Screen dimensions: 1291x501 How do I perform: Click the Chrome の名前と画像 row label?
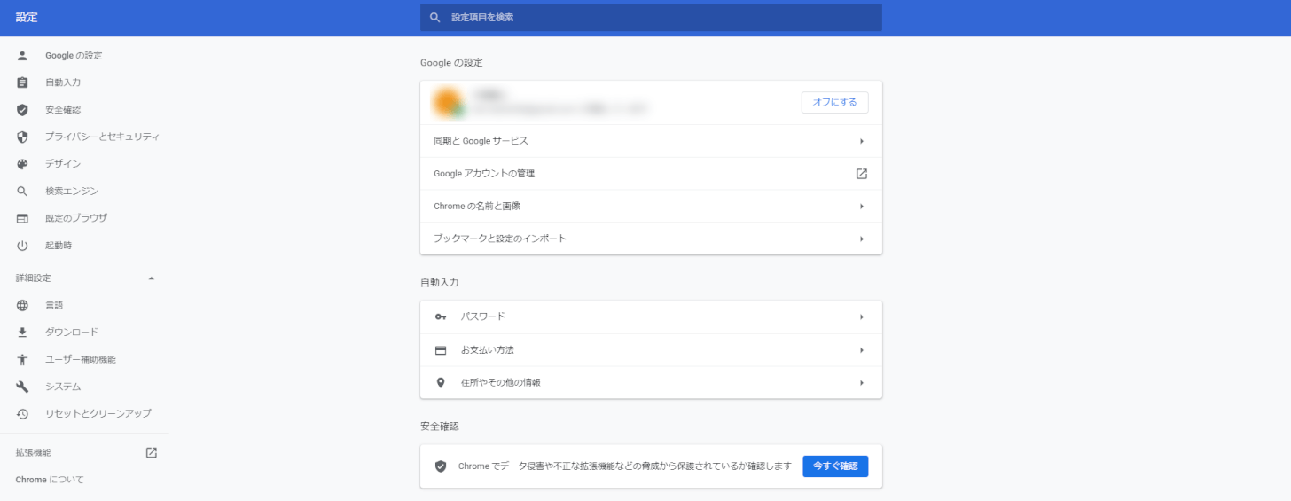477,207
